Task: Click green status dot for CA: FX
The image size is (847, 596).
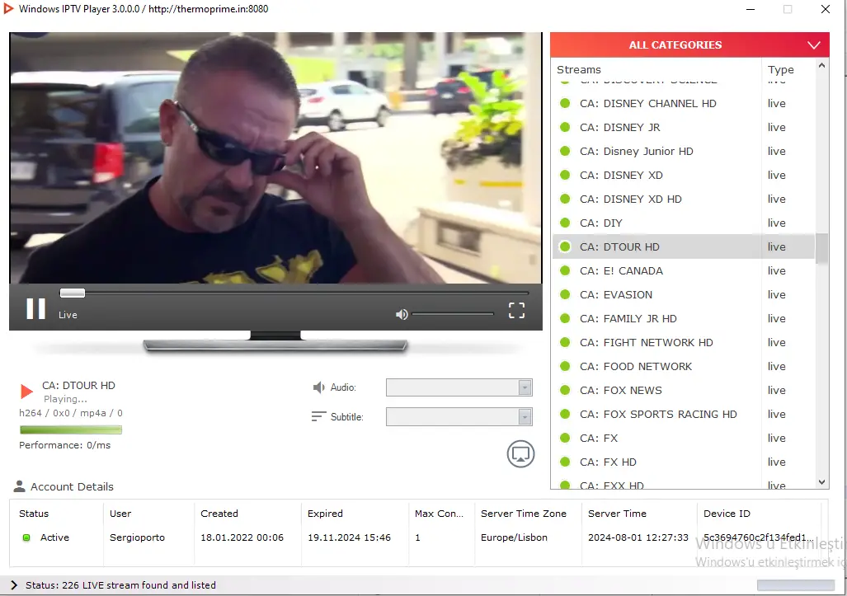Action: pyautogui.click(x=565, y=438)
